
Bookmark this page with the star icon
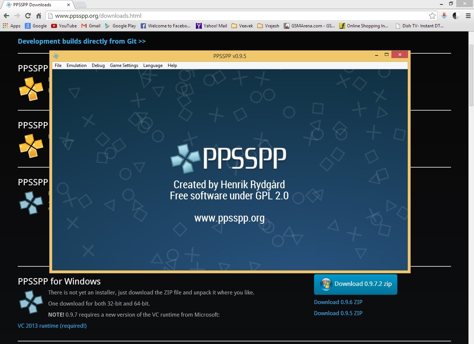click(432, 16)
